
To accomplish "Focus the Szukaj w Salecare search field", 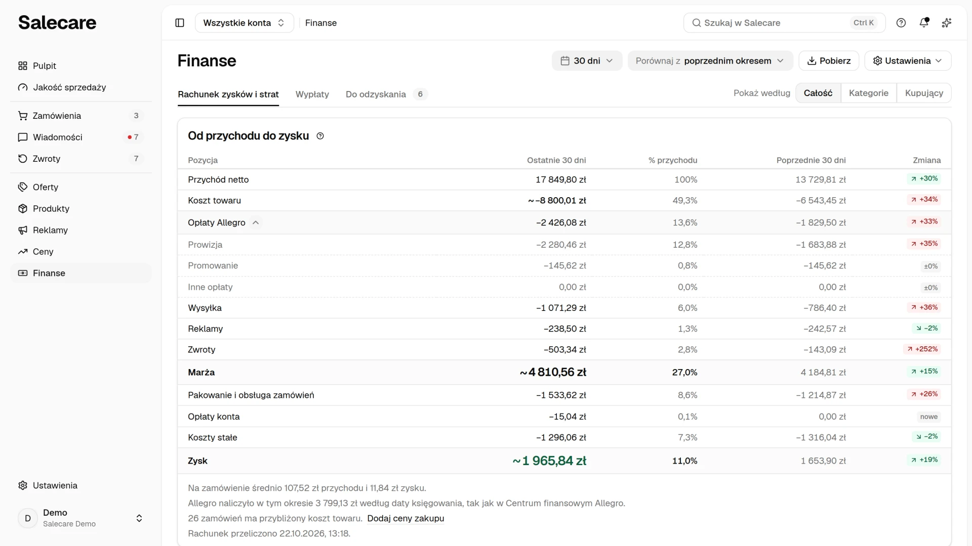I will pos(784,23).
